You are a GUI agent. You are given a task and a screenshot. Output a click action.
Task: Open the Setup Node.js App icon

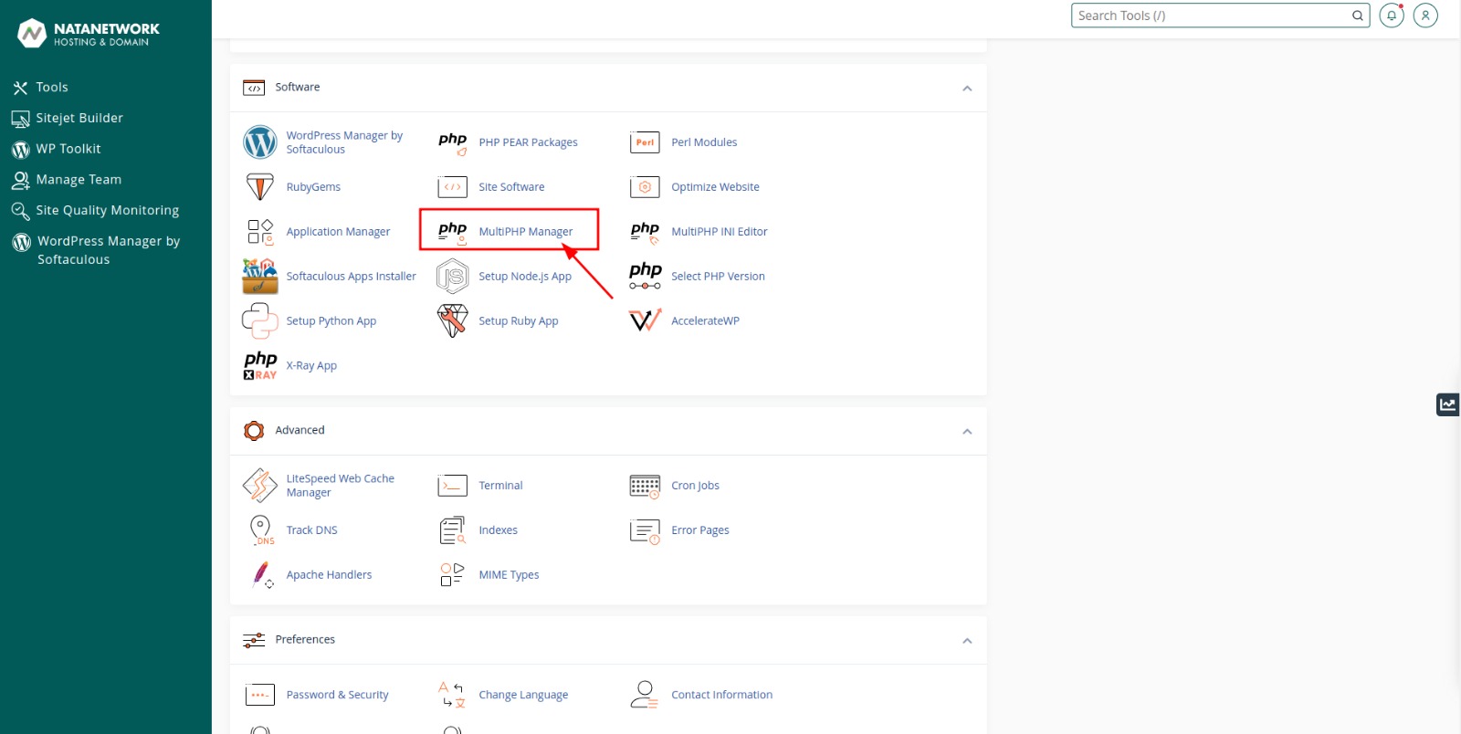click(453, 277)
